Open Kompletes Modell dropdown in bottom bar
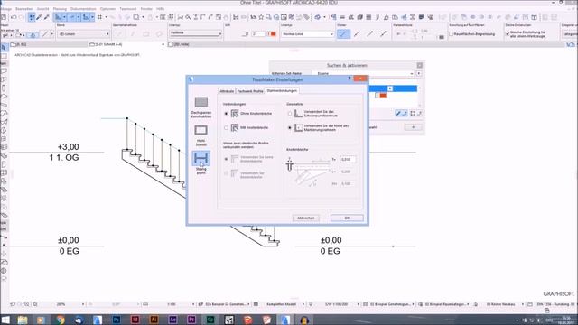This screenshot has width=578, height=325. 303,304
